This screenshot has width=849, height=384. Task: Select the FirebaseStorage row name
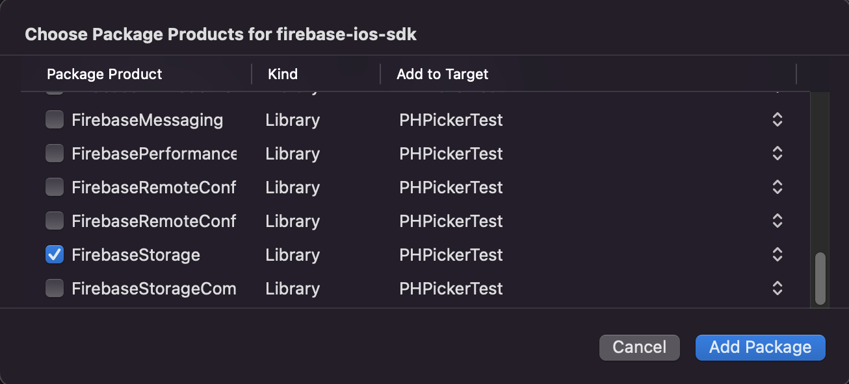(136, 255)
